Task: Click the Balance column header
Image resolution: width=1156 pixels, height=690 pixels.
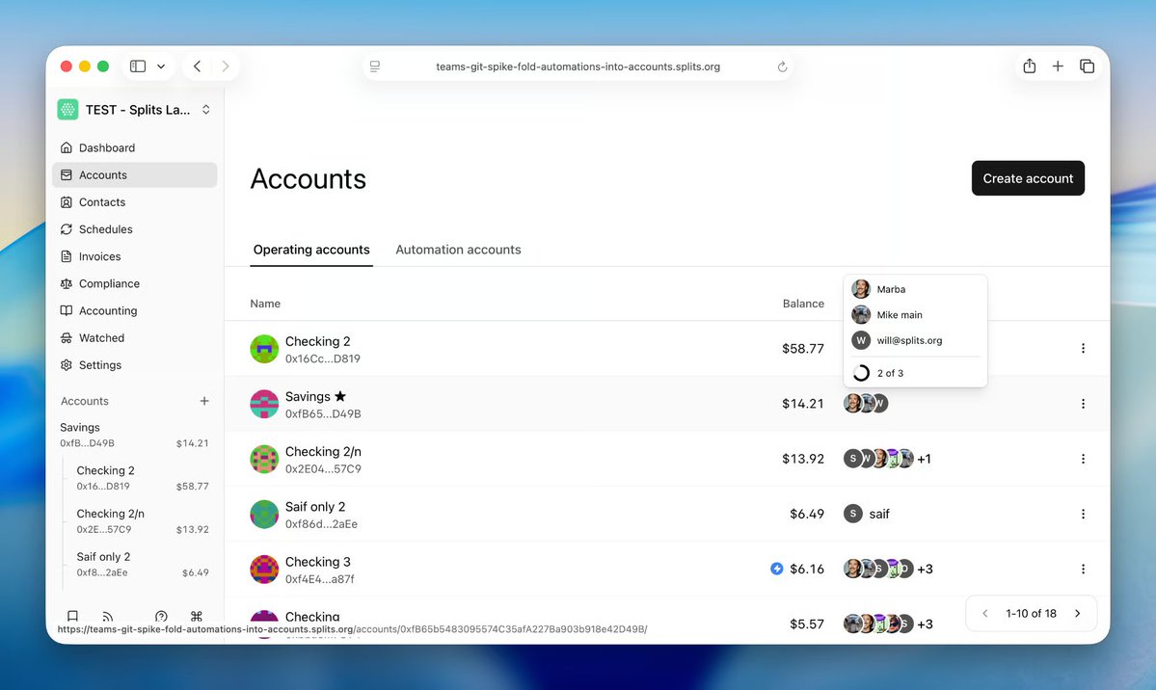Action: (803, 304)
